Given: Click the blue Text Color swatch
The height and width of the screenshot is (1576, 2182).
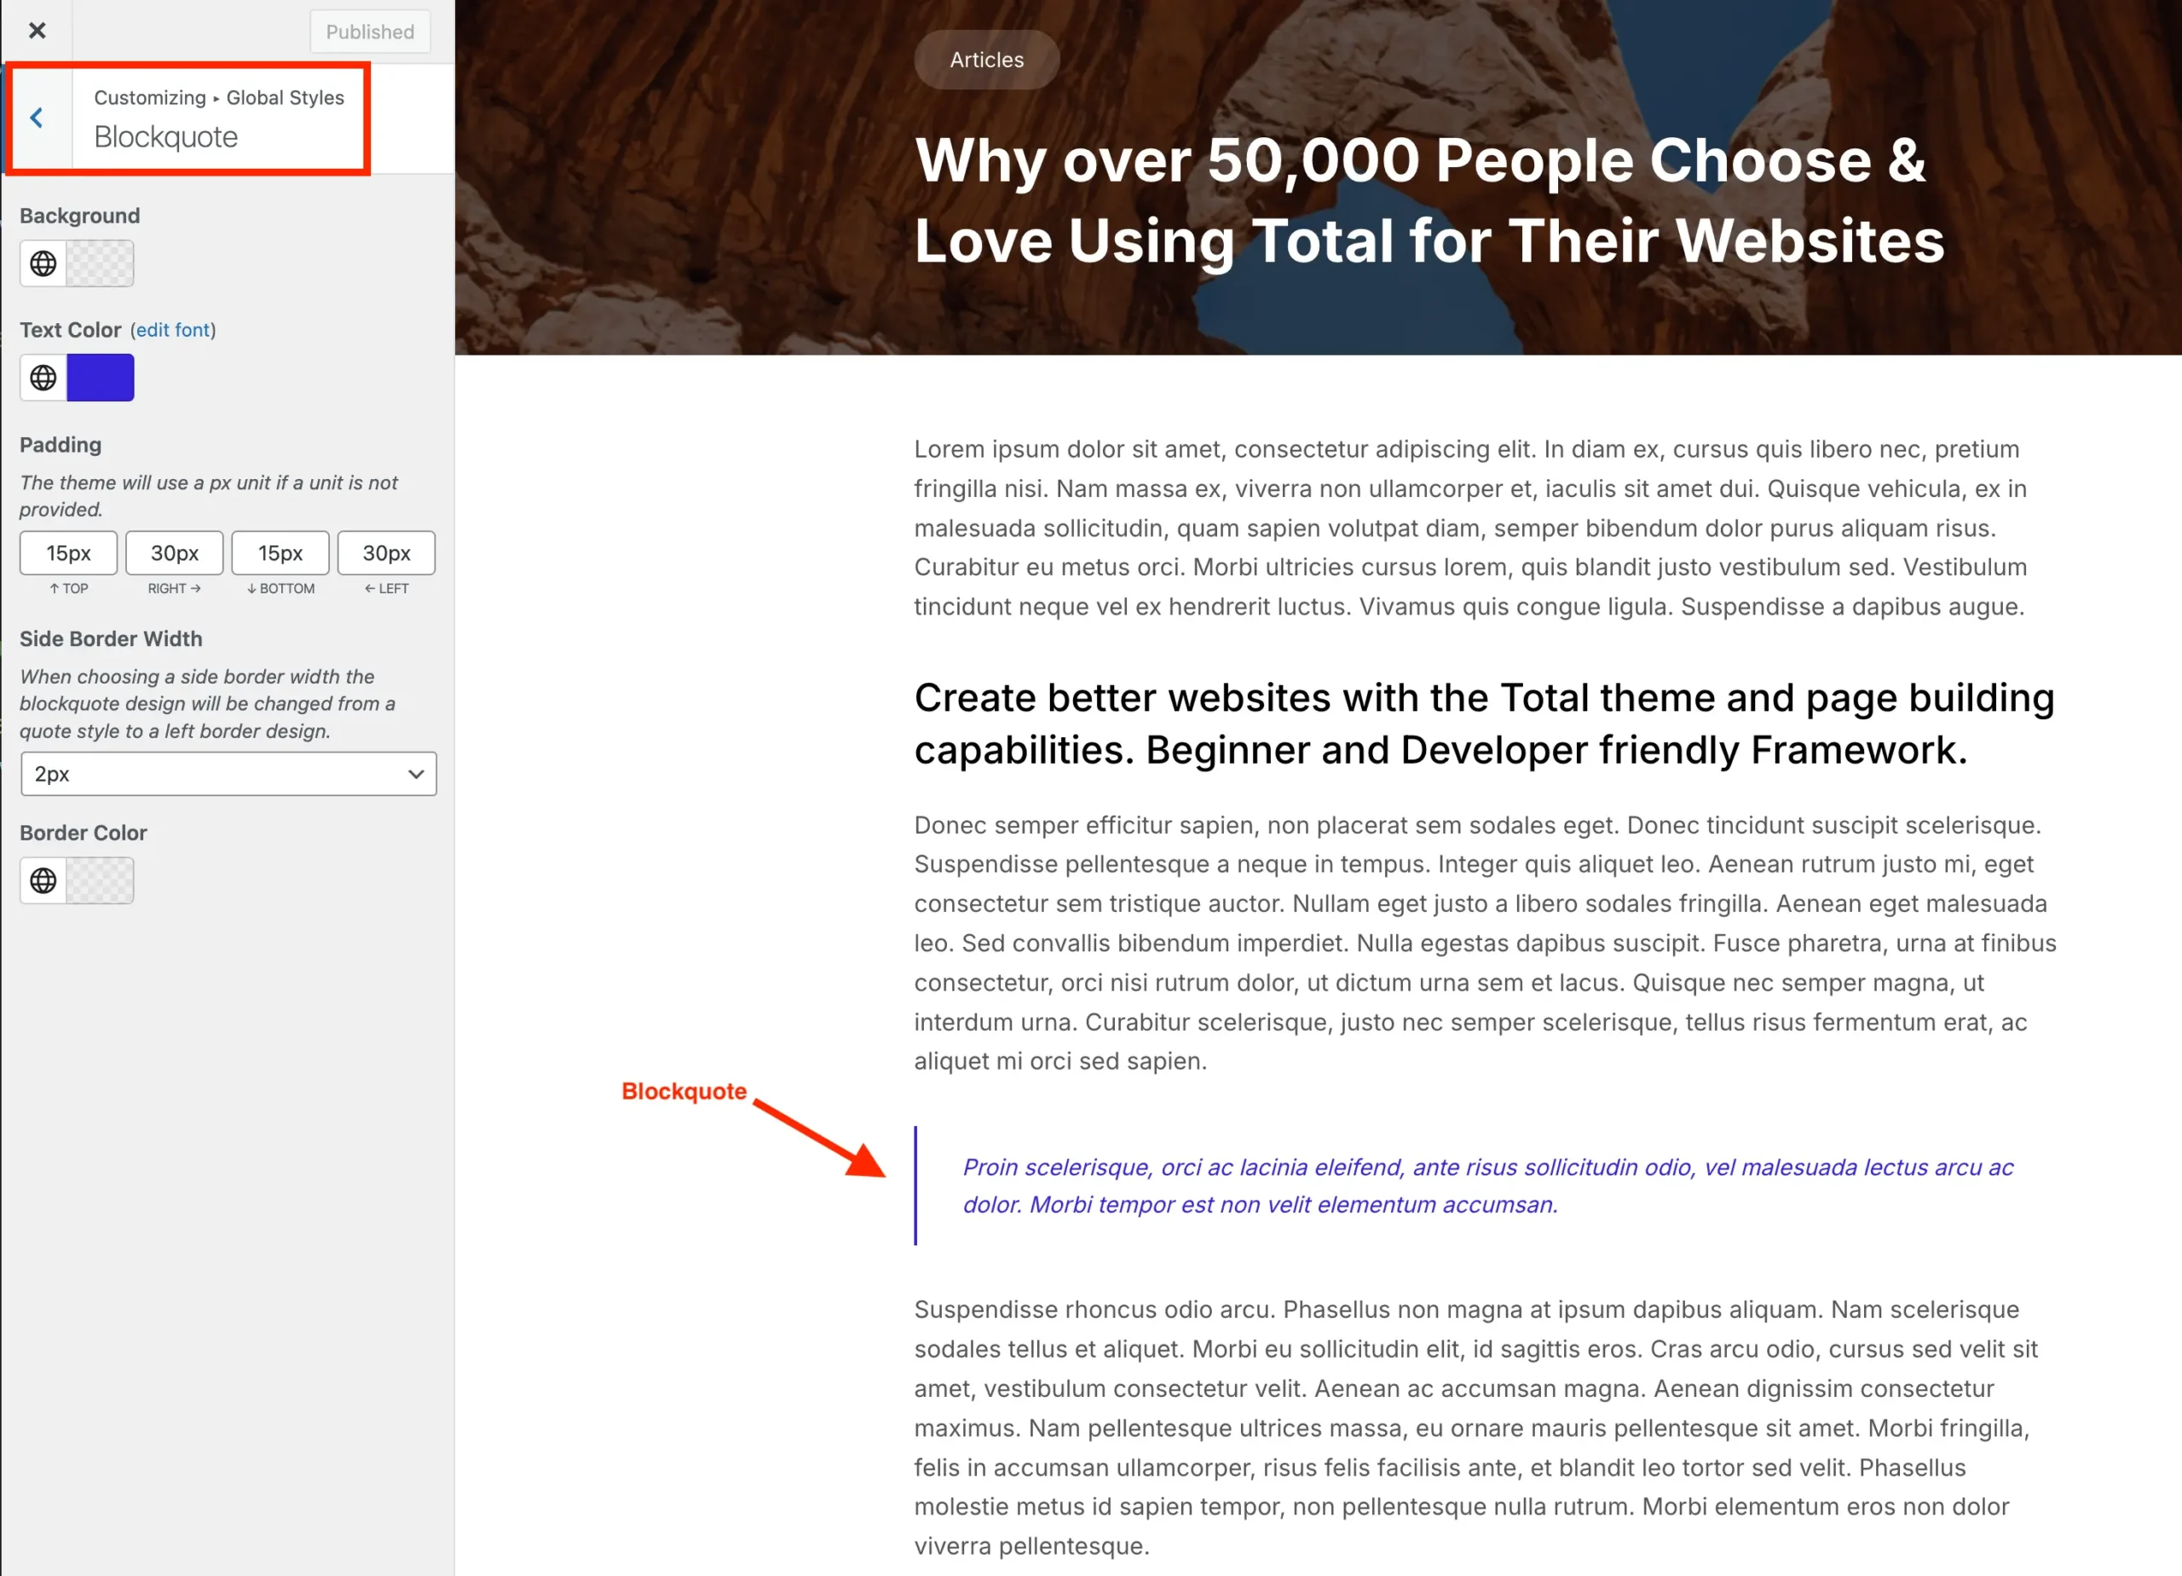Looking at the screenshot, I should coord(100,377).
